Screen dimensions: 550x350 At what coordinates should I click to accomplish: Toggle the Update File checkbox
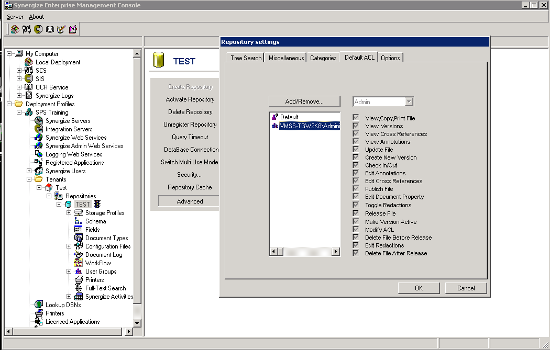coord(356,149)
